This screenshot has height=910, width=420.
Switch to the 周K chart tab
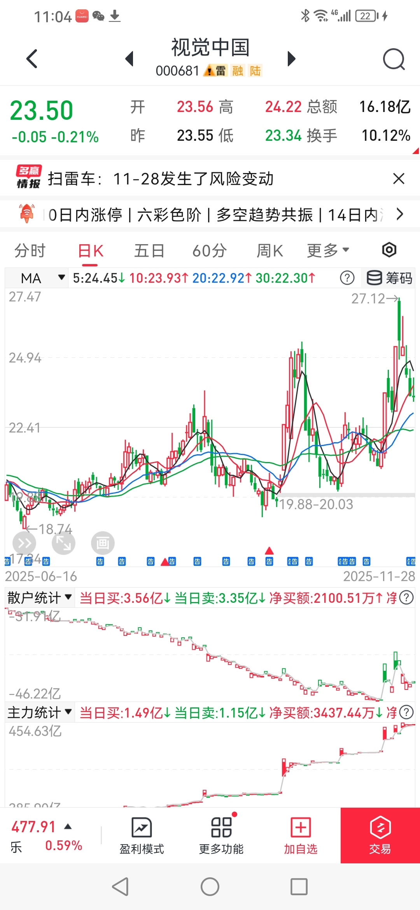270,251
